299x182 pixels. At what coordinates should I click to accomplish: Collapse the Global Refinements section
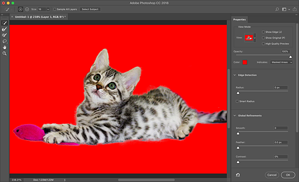click(235, 115)
